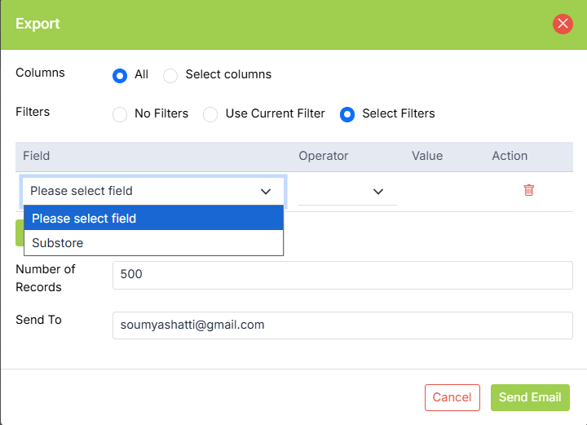
Task: Click the red trash icon in Action column
Action: pos(528,190)
